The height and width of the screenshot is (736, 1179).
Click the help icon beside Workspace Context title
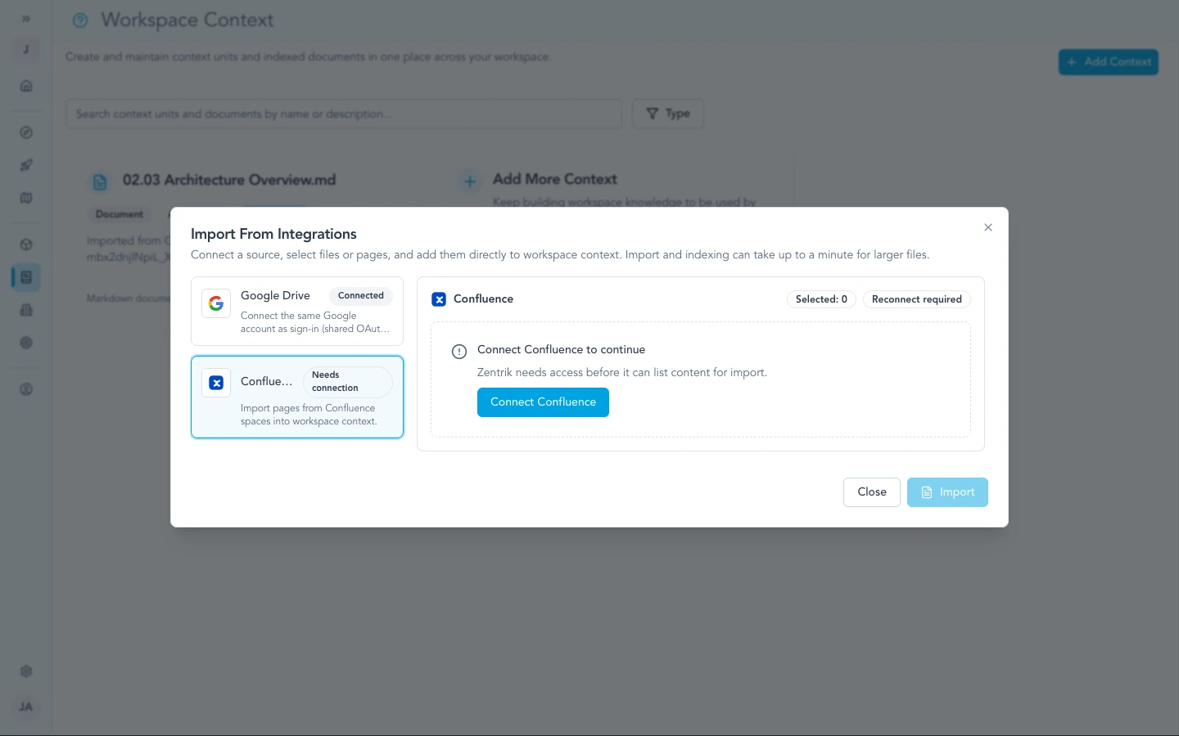80,20
